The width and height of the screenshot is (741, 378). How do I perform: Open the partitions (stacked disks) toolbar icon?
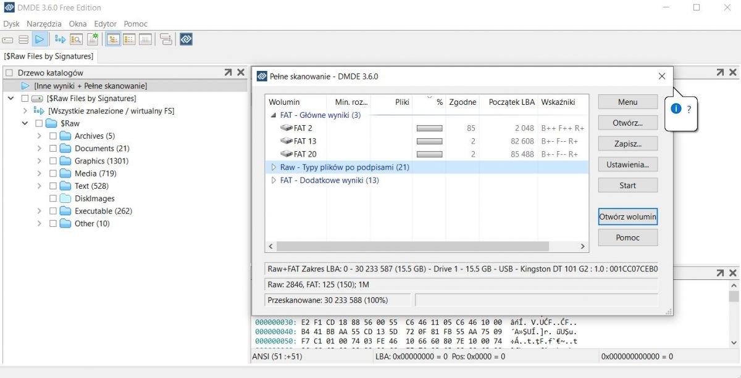click(x=23, y=39)
